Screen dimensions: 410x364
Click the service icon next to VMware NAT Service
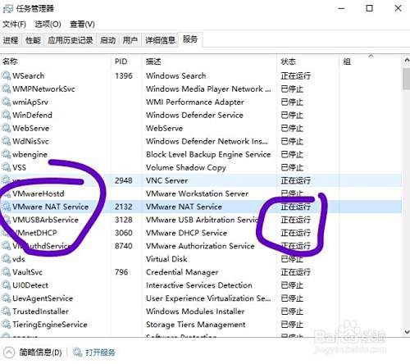[7, 207]
